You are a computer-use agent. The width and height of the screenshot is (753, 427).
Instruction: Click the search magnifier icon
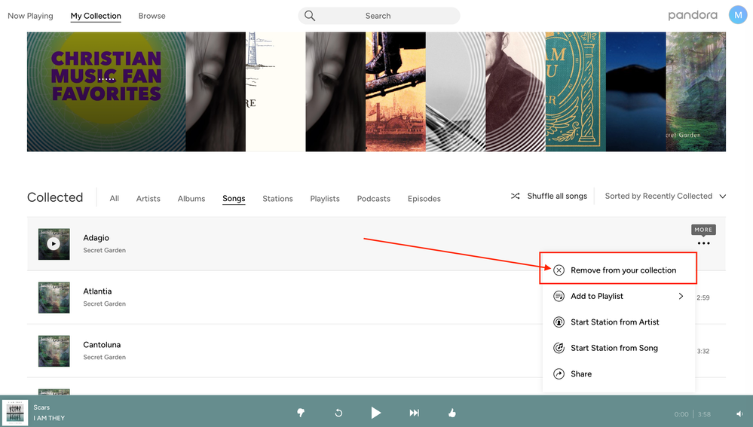(x=310, y=16)
